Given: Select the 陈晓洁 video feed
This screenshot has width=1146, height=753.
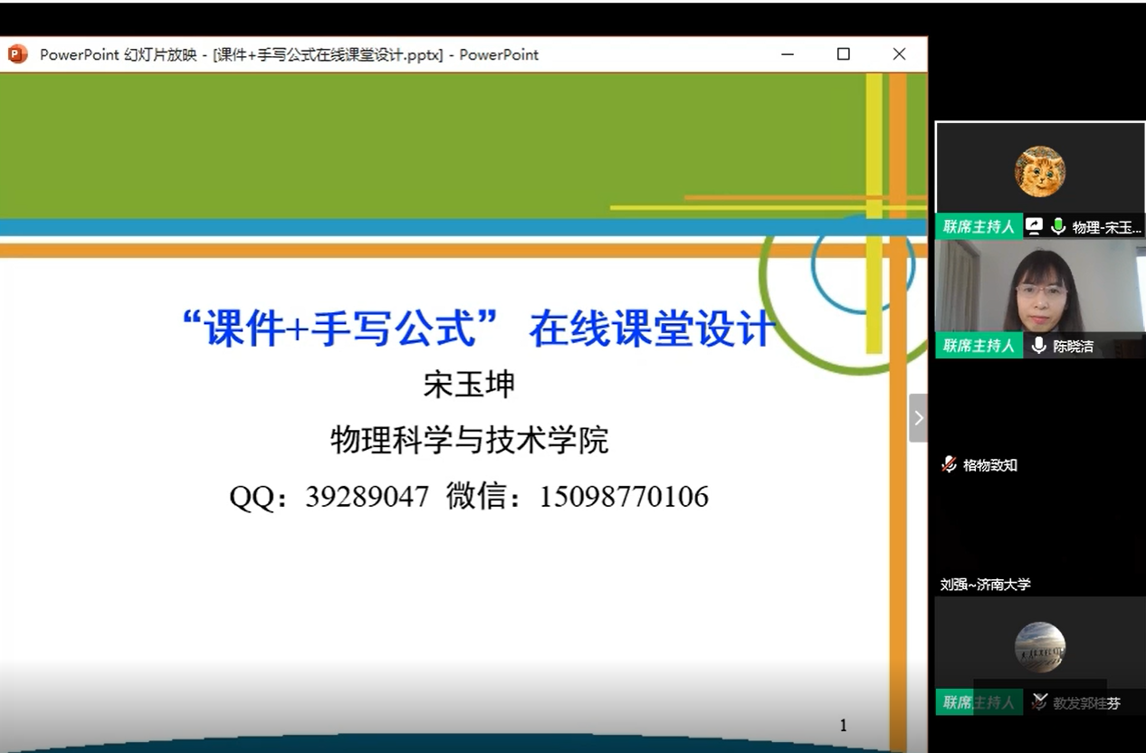Looking at the screenshot, I should [1039, 287].
